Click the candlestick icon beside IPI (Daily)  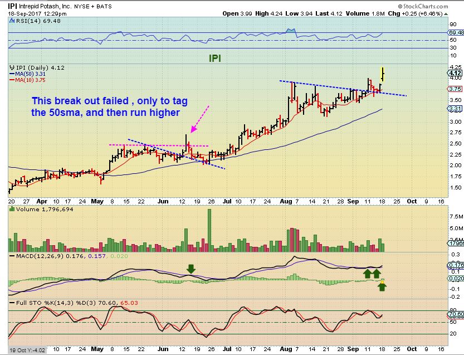12,67
